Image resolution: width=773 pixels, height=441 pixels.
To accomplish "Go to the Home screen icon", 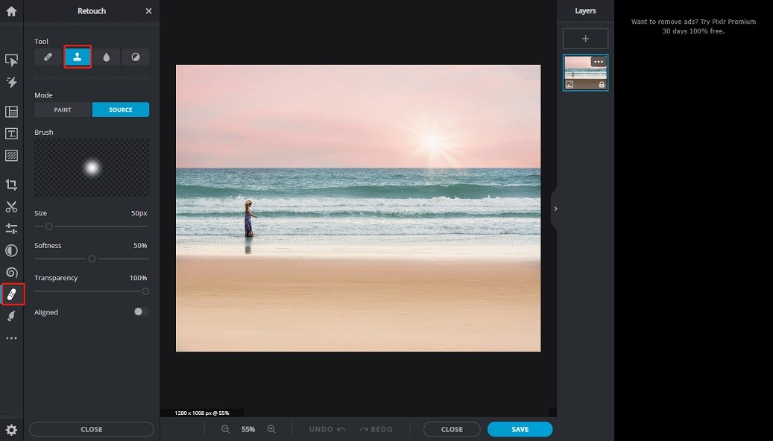I will tap(10, 10).
